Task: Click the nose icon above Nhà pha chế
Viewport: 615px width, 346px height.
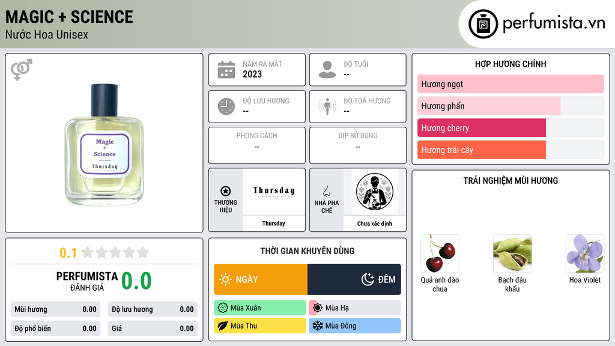Action: 326,191
